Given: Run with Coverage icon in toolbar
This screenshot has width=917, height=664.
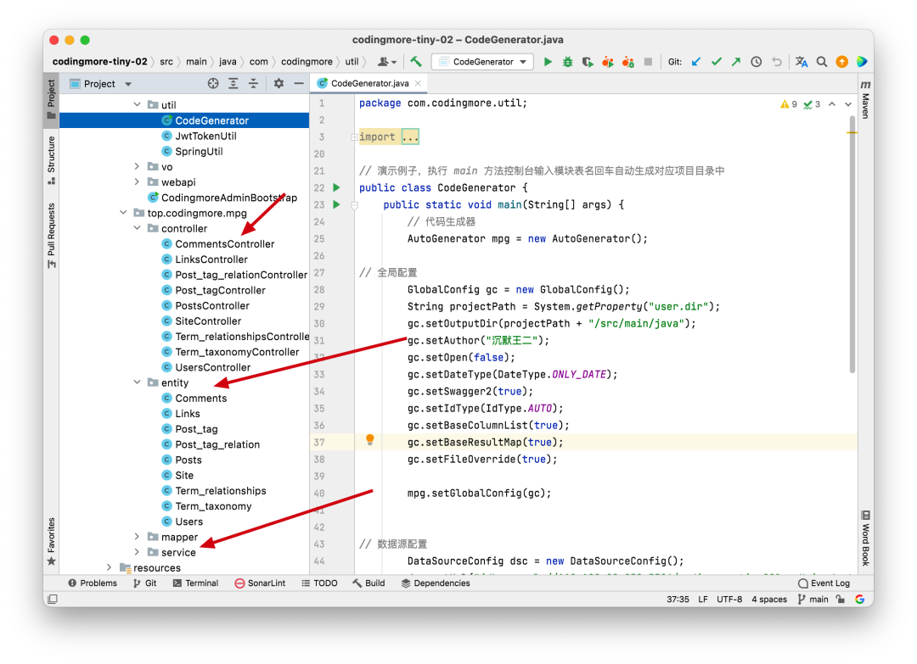Looking at the screenshot, I should (588, 62).
